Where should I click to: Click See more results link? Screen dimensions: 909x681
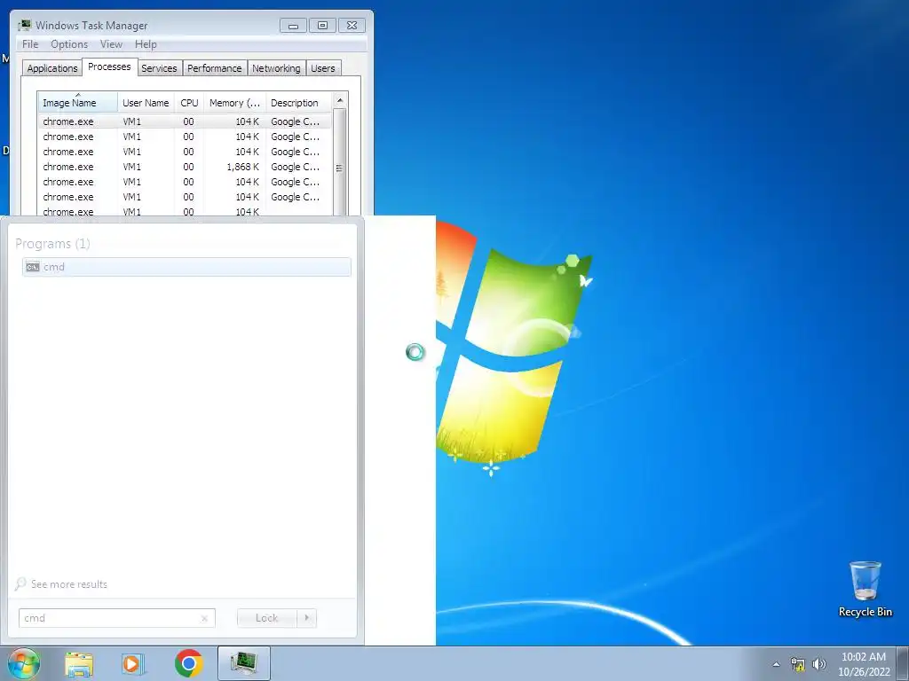(x=69, y=584)
